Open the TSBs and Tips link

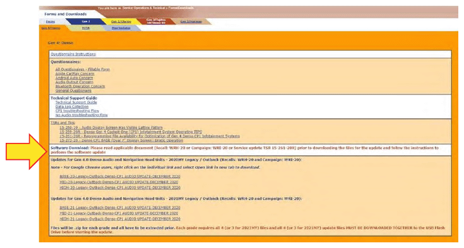(x=62, y=123)
